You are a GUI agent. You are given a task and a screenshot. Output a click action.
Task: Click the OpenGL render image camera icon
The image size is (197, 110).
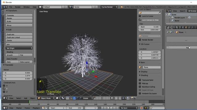click(132, 98)
